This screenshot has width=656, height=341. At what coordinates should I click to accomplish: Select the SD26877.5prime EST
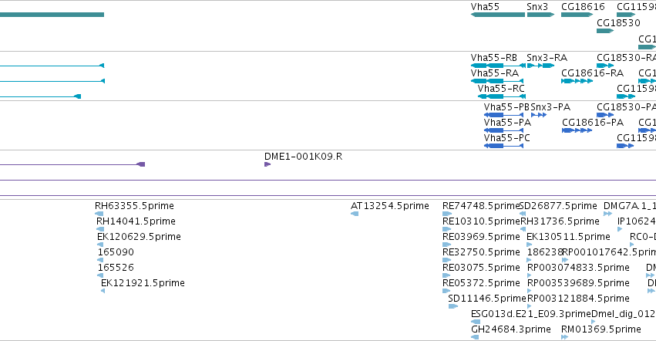point(523,214)
